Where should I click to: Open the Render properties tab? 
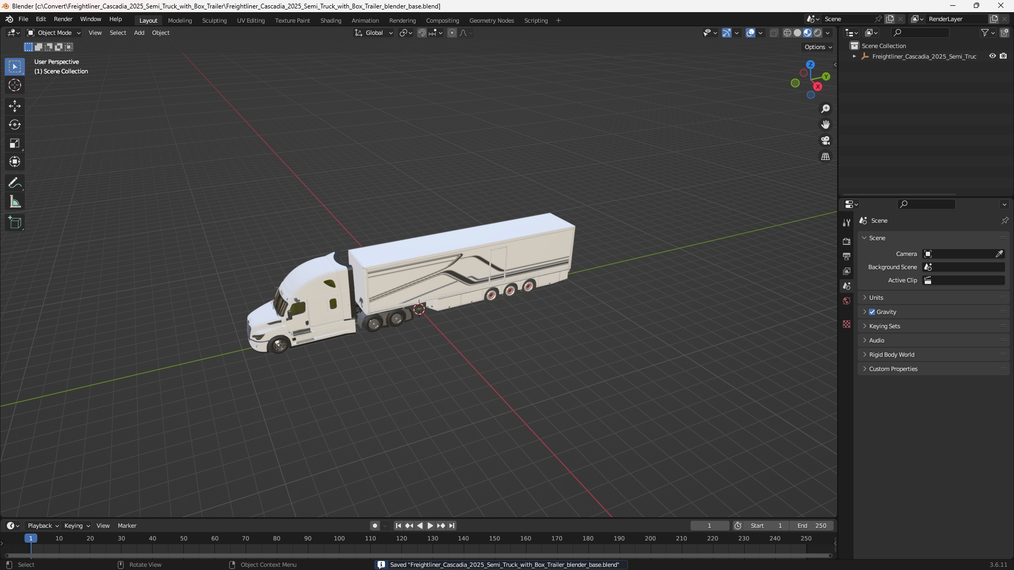(x=847, y=241)
